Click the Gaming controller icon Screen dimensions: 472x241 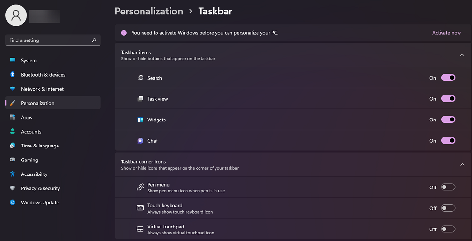tap(13, 160)
